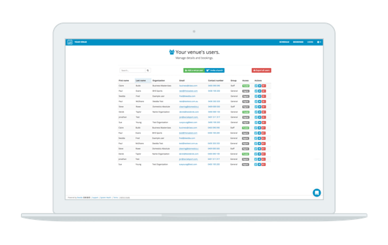Image resolution: width=388 pixels, height=245 pixels.
Task: Click the blue booking icon in first Derek Taylor row
Action: [x=259, y=112]
